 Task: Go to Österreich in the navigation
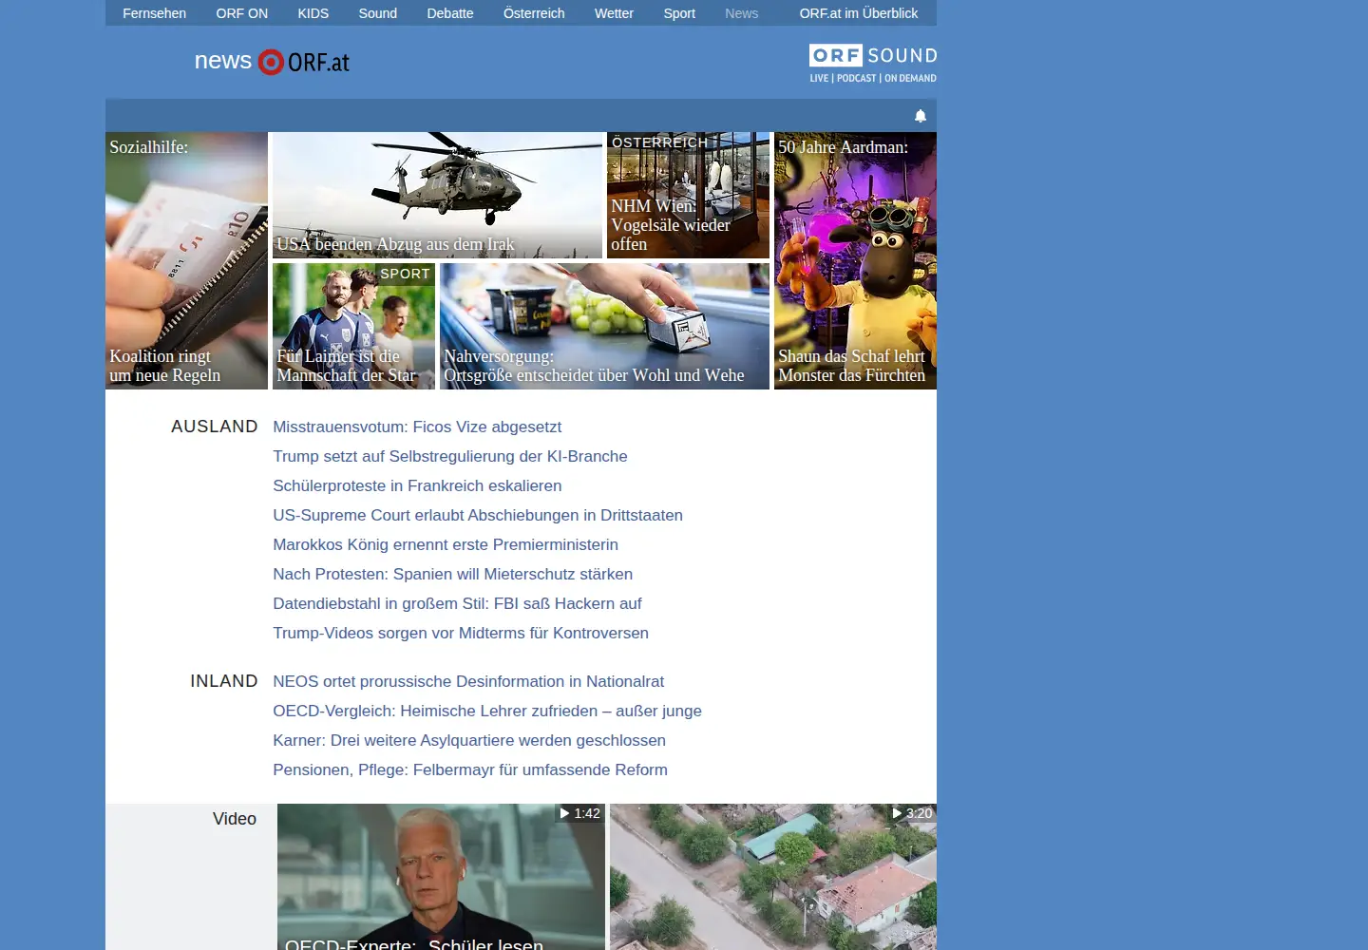(x=534, y=13)
